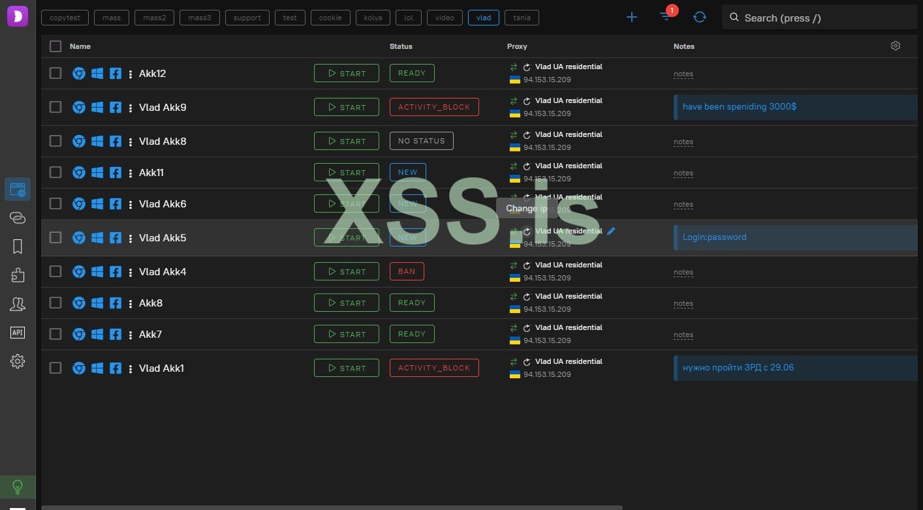Screen dimensions: 923x510
Task: Check the Vlad Akk8 row checkbox
Action: (55, 141)
